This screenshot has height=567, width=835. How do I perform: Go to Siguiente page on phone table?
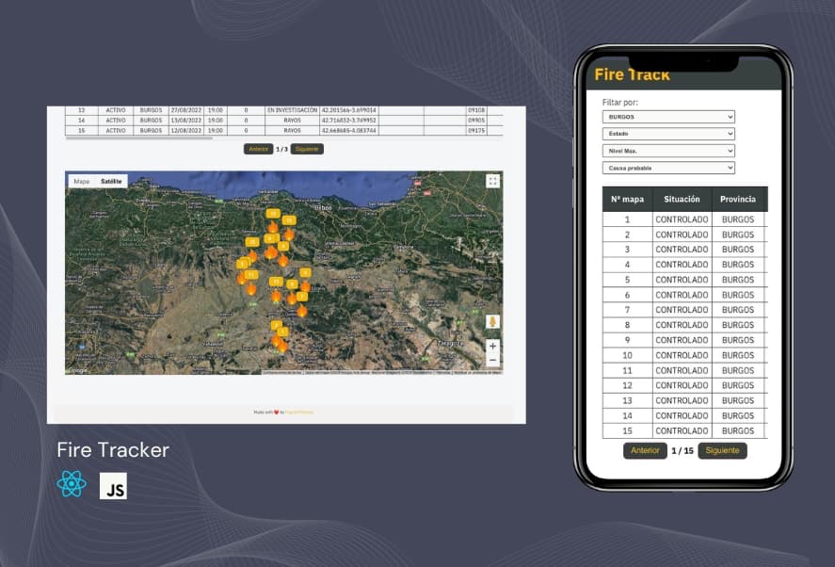[722, 450]
